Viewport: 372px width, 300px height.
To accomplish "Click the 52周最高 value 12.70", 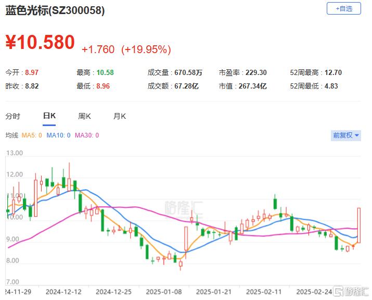I will click(333, 72).
